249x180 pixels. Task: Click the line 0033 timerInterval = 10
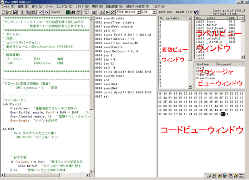(115, 39)
